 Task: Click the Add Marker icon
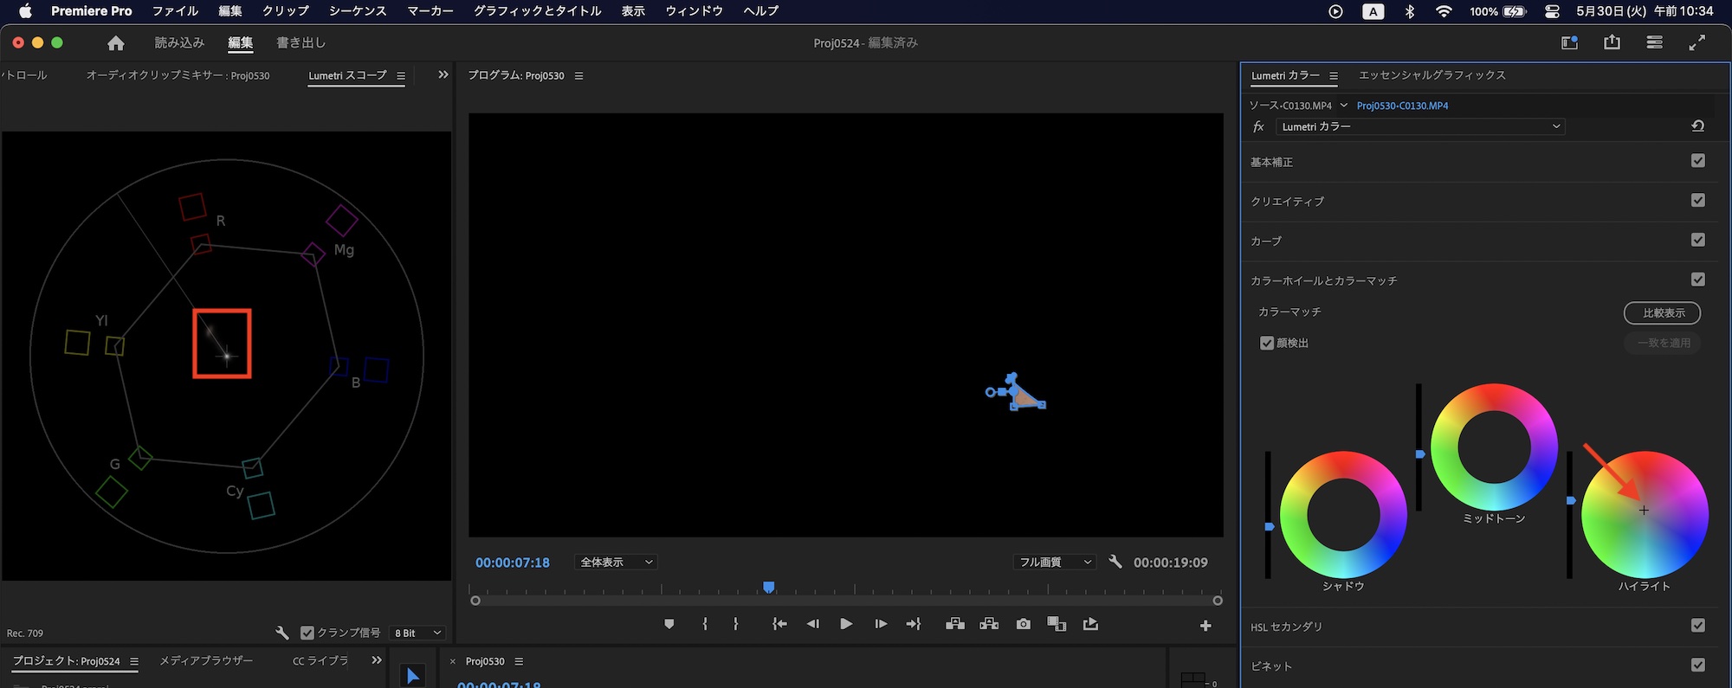click(x=669, y=624)
